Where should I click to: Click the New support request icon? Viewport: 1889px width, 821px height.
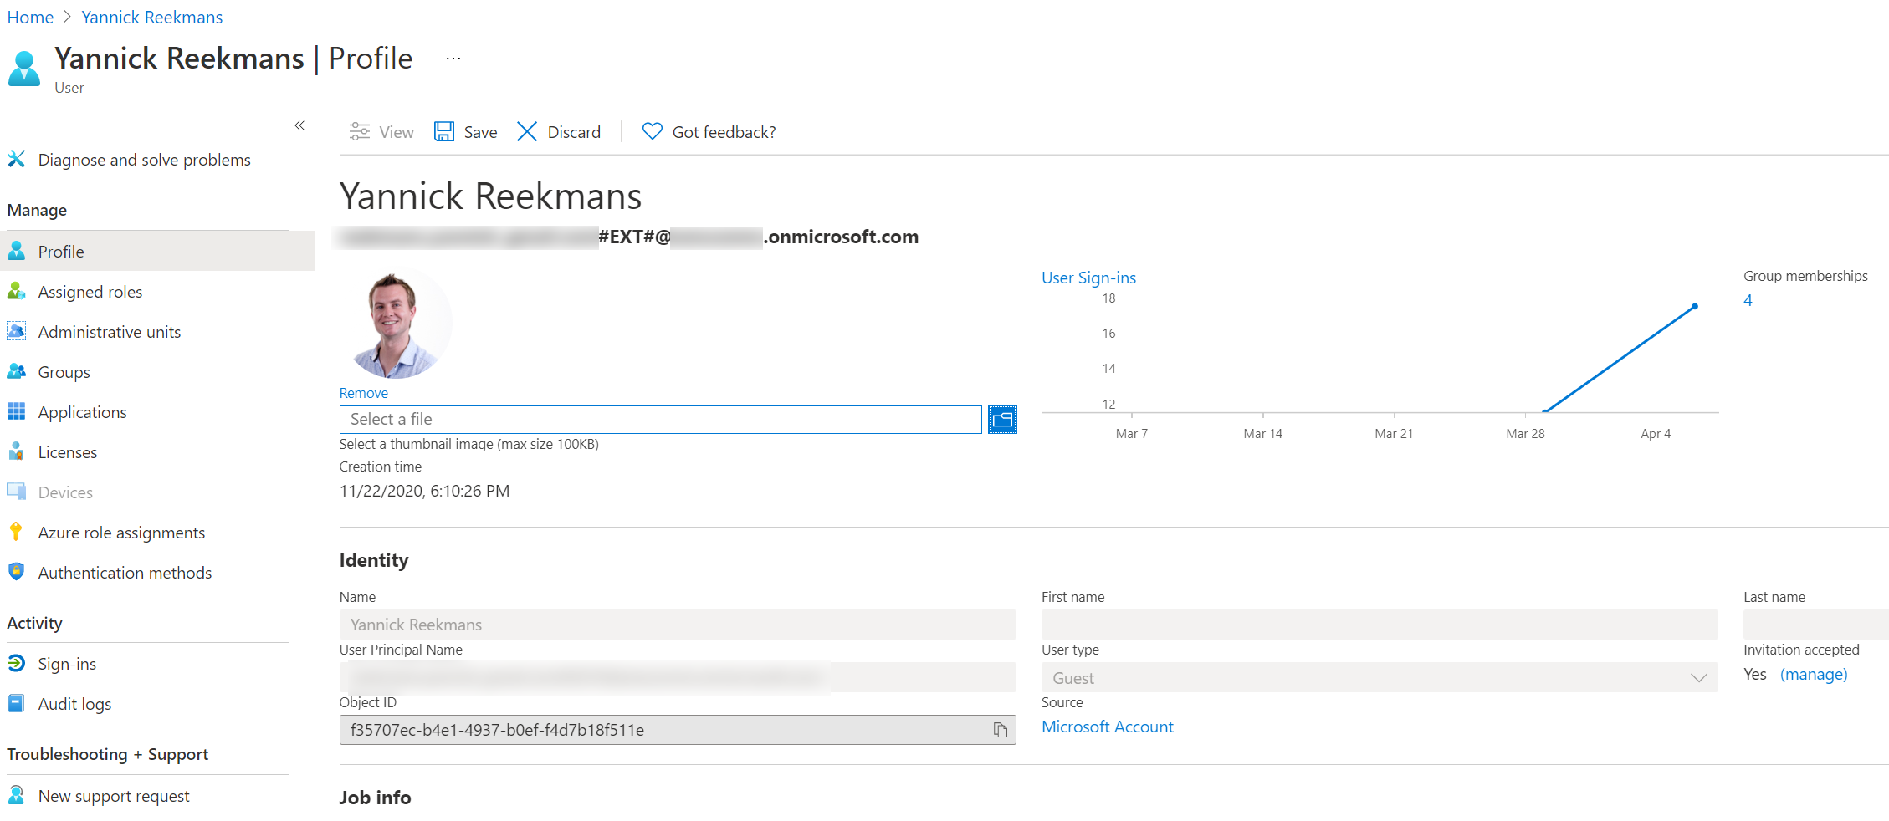pos(16,795)
